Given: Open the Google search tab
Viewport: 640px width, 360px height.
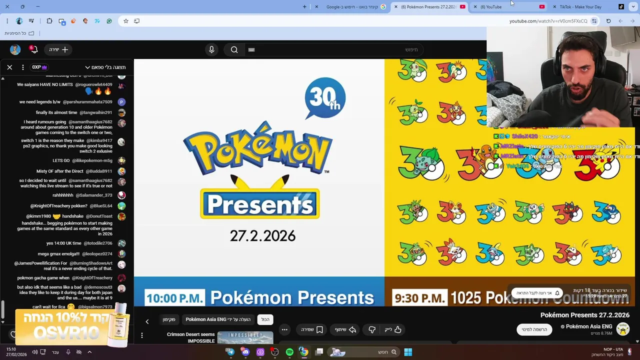Looking at the screenshot, I should click(352, 7).
